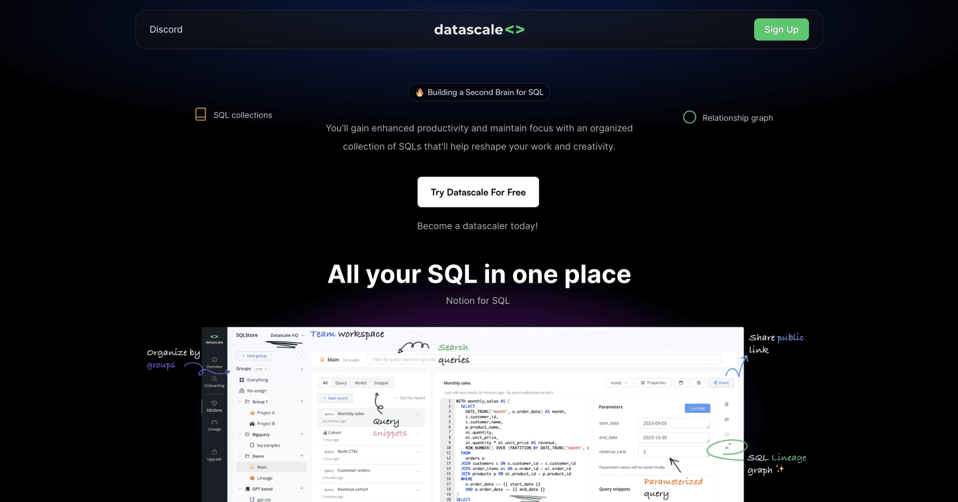Click the datascale logo in the sidebar
The image size is (958, 502).
pyautogui.click(x=214, y=337)
